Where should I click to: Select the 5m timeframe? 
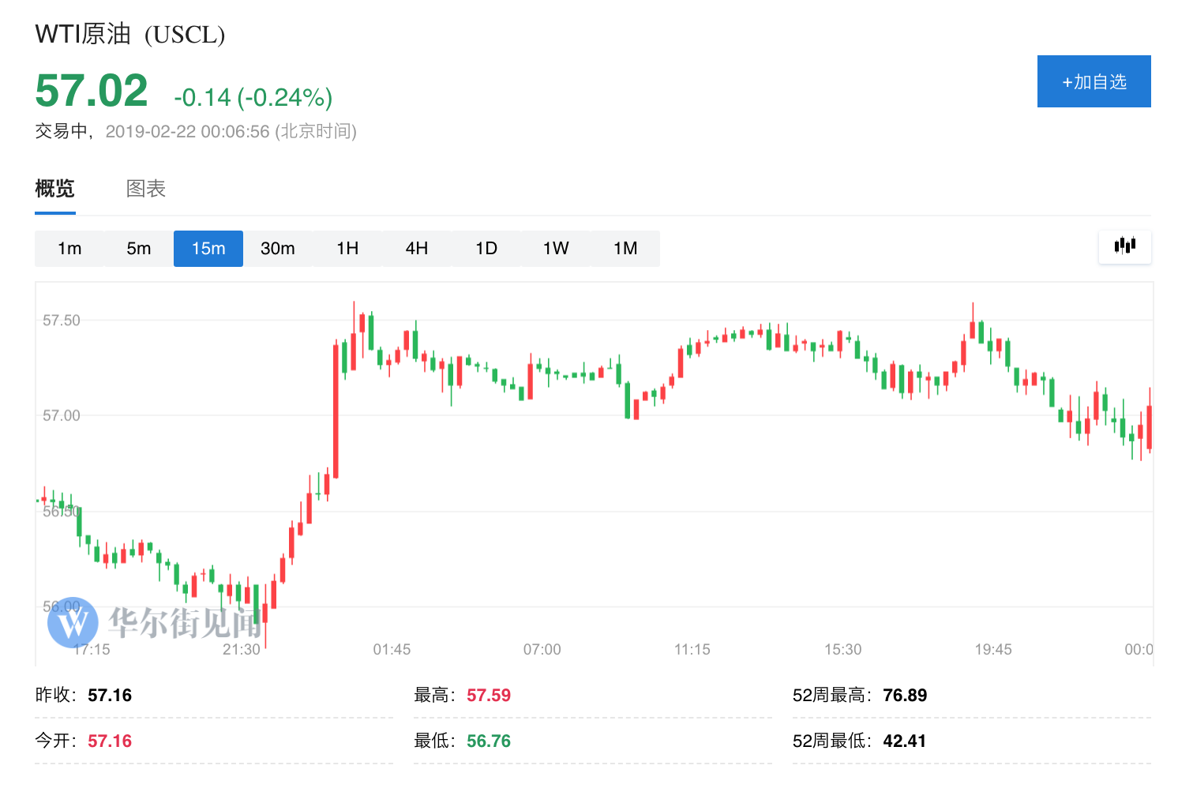click(139, 249)
